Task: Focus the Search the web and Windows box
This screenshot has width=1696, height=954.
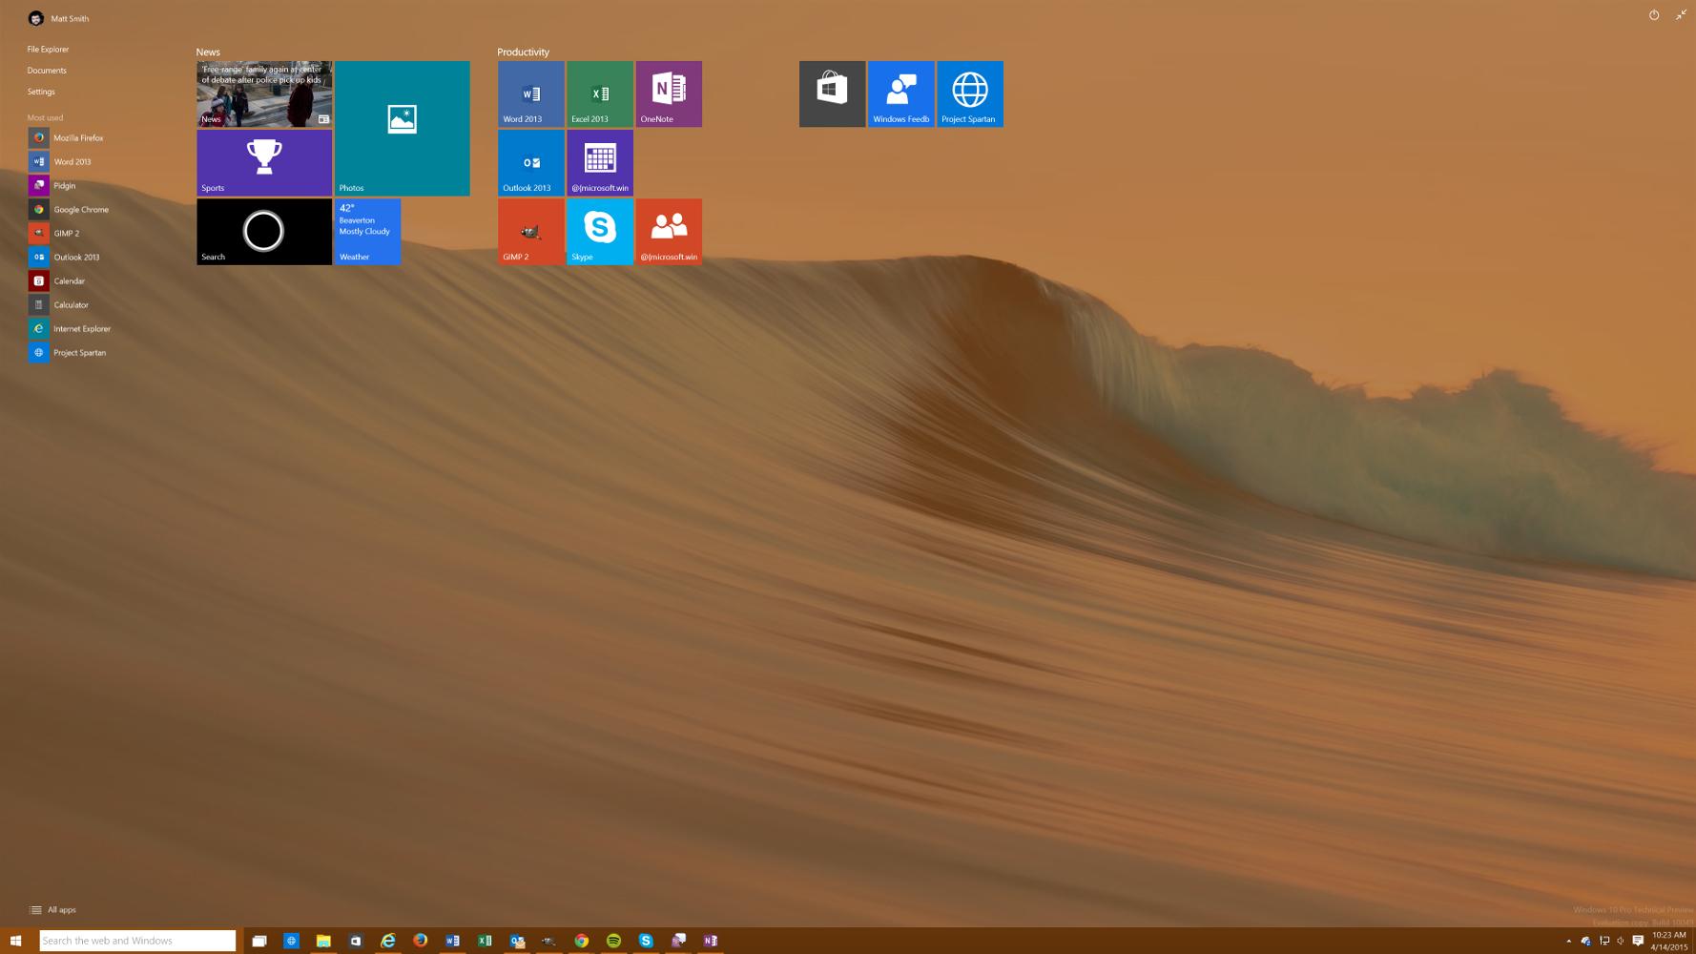Action: point(137,941)
